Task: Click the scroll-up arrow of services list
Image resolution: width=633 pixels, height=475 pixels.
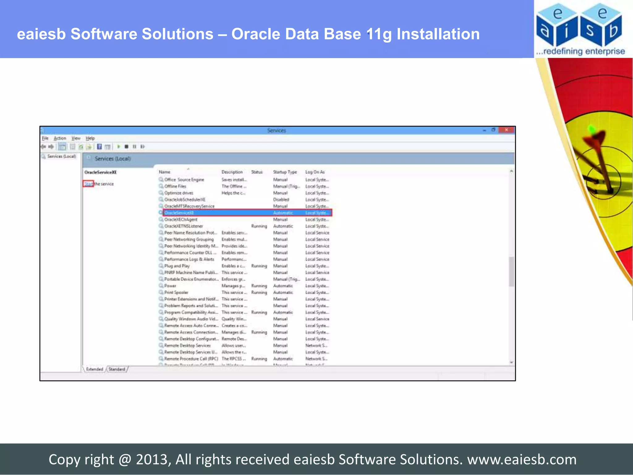Action: 512,171
